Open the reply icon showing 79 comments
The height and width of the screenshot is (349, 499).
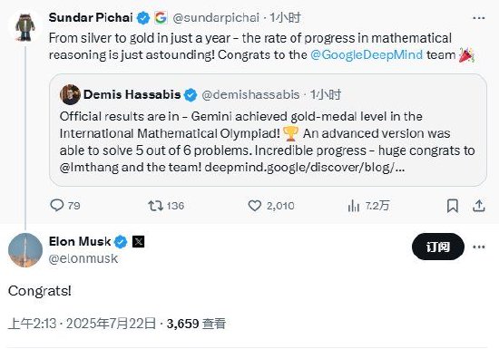[x=57, y=206]
